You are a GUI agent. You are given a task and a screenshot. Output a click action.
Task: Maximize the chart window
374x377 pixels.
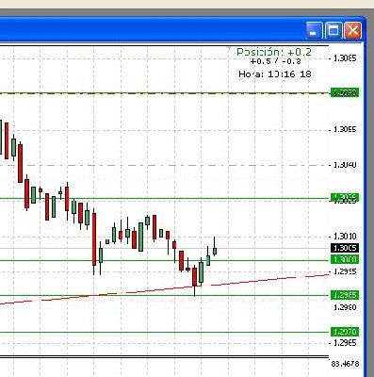[333, 30]
